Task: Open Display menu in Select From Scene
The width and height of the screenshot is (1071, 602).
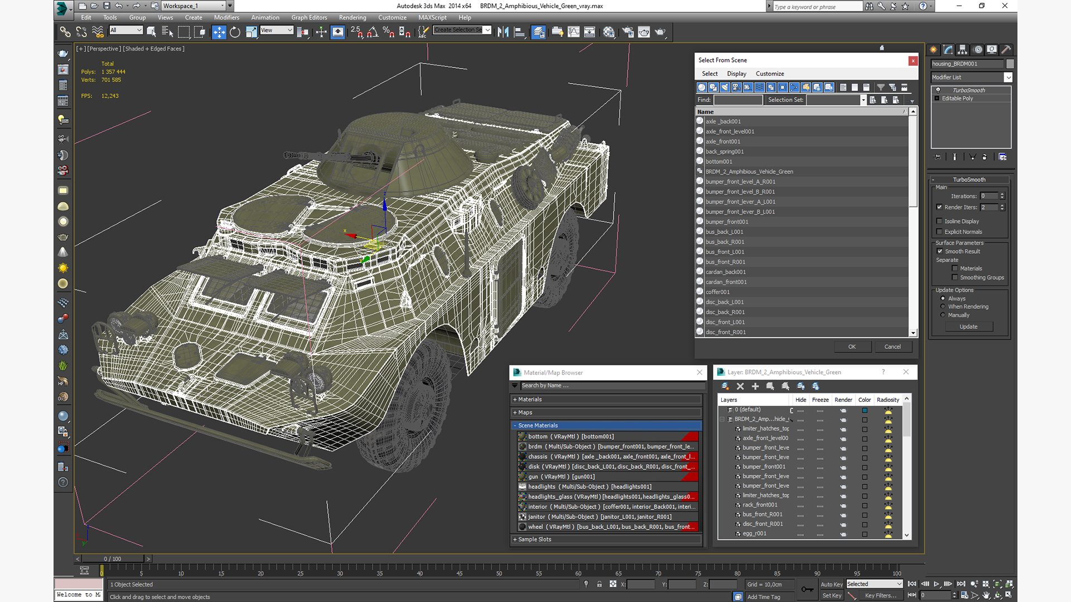Action: [x=736, y=74]
